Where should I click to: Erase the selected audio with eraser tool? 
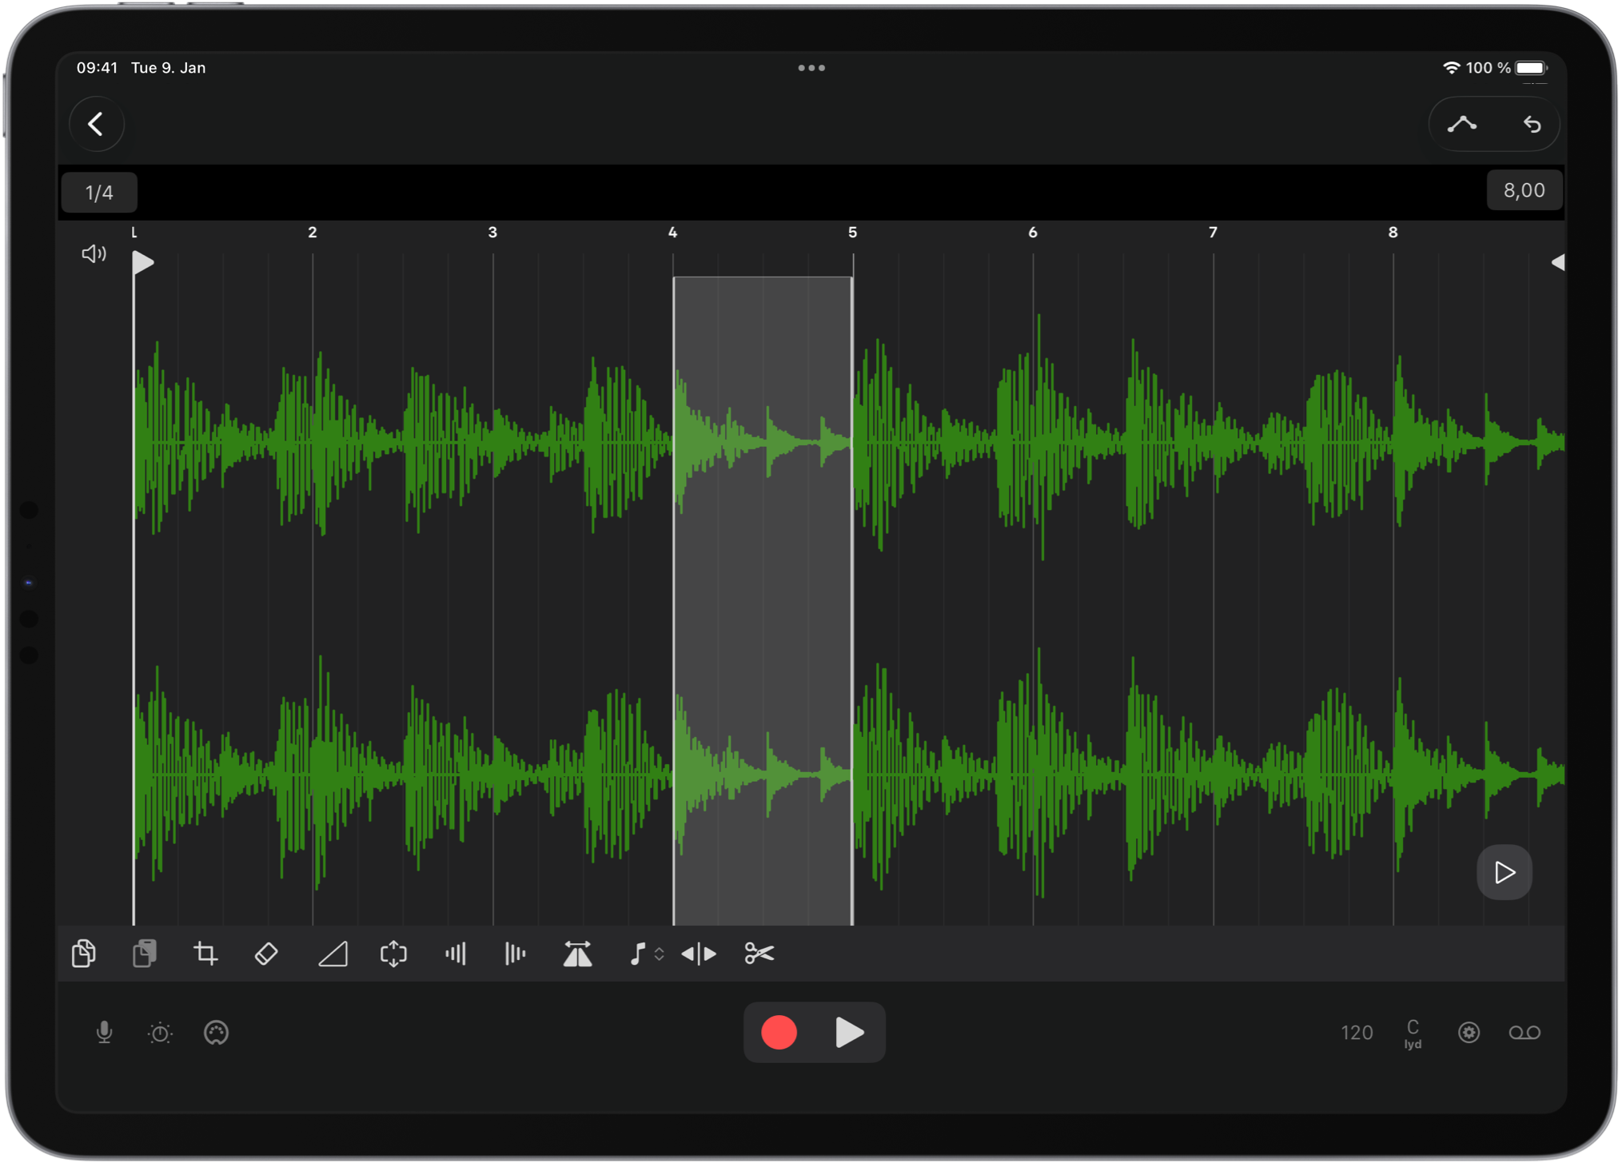(x=266, y=954)
